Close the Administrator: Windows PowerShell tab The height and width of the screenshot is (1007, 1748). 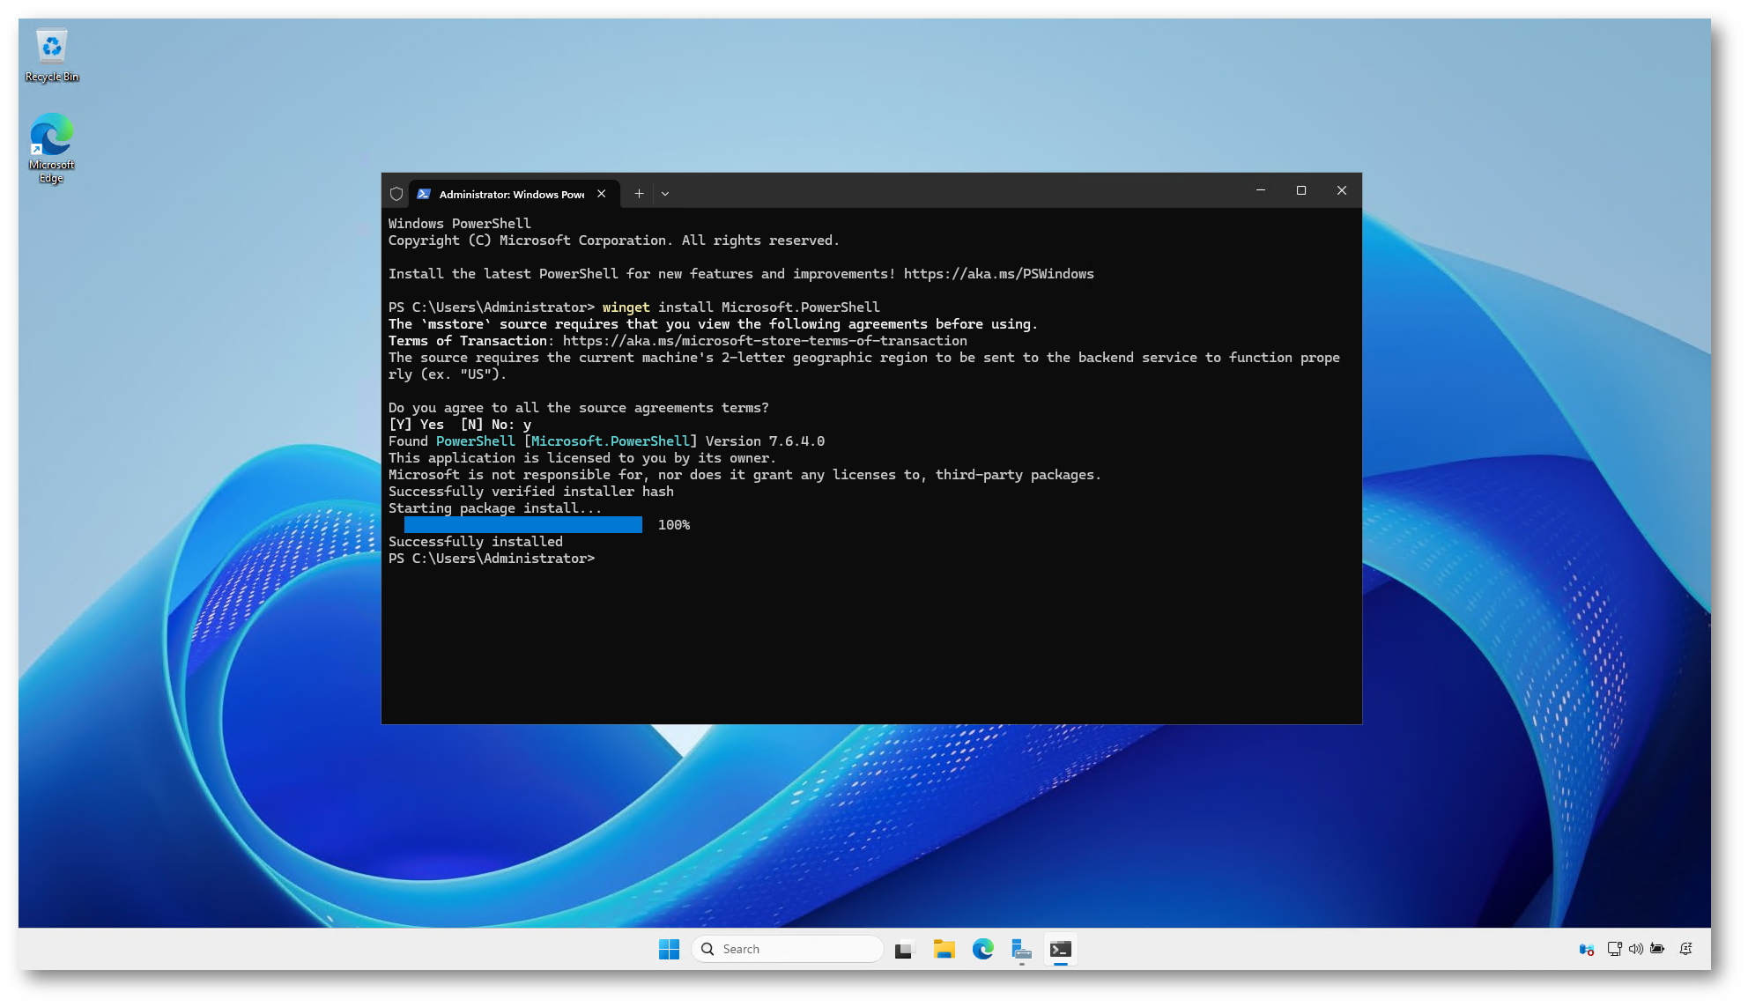pyautogui.click(x=602, y=194)
